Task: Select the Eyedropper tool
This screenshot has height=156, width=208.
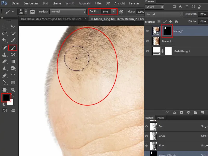Action: [x=13, y=40]
